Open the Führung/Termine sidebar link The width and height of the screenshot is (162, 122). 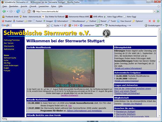click(12, 40)
